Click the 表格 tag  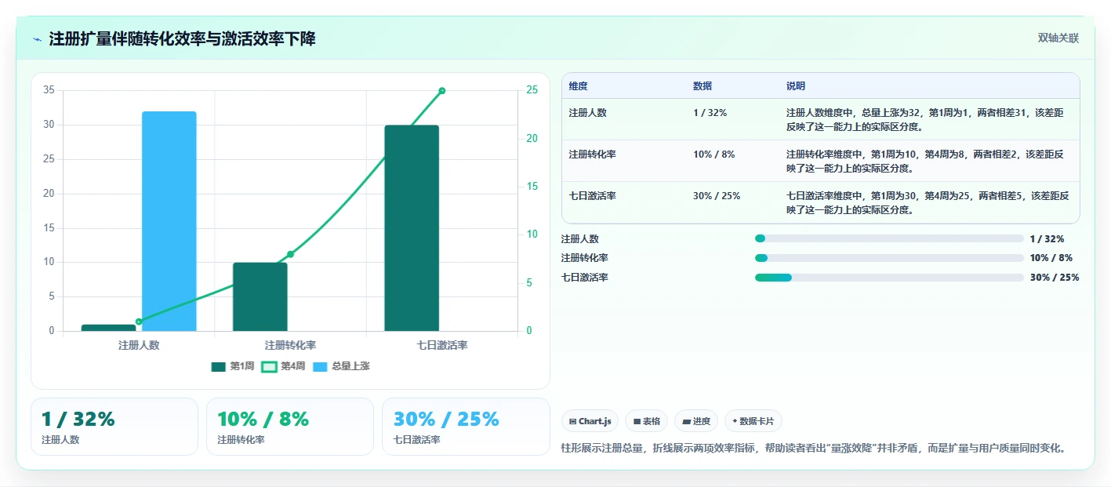pyautogui.click(x=646, y=421)
